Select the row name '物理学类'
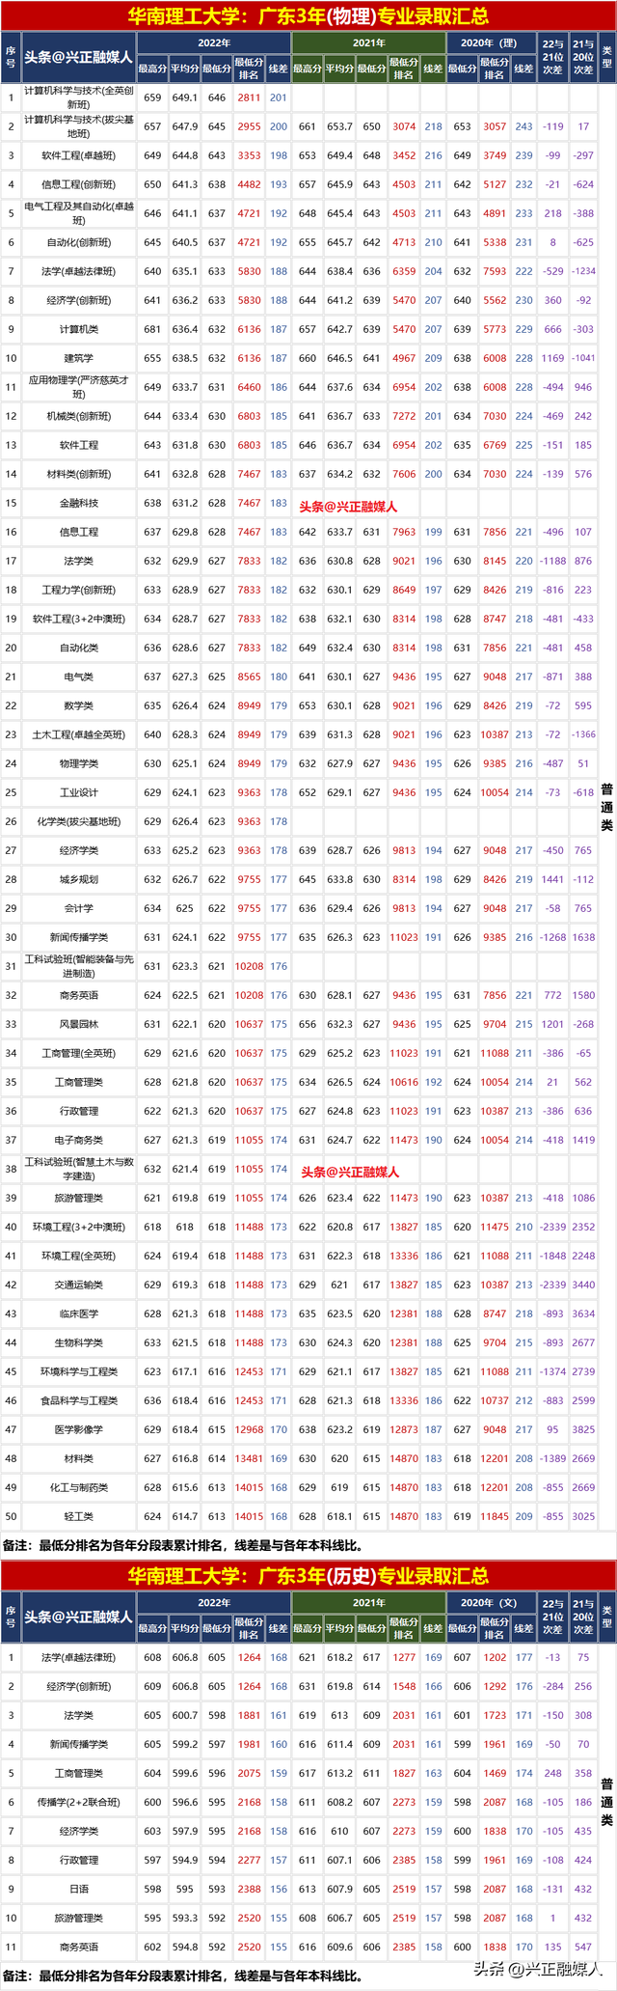This screenshot has width=617, height=1991. [x=78, y=763]
